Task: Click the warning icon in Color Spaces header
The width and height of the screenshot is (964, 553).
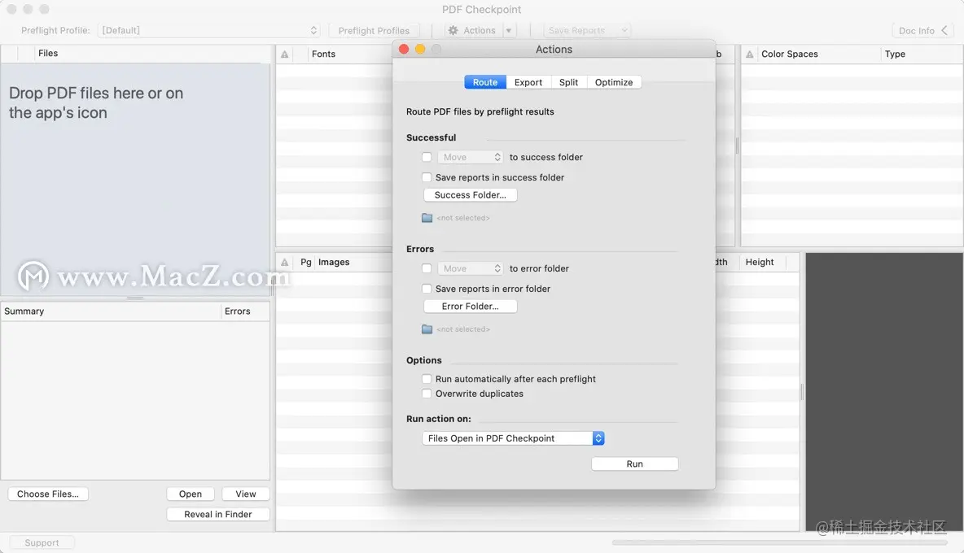Action: point(749,54)
